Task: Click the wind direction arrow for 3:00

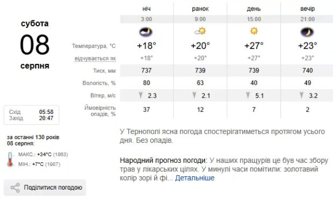Action: (x=140, y=95)
